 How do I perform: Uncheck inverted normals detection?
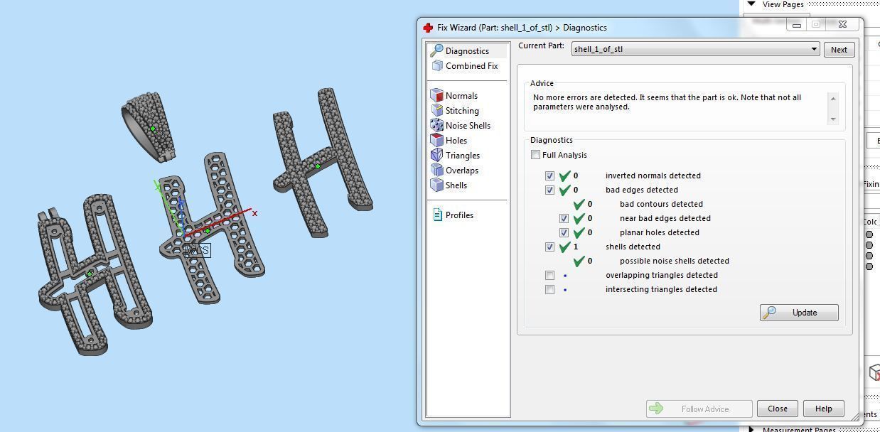coord(549,175)
